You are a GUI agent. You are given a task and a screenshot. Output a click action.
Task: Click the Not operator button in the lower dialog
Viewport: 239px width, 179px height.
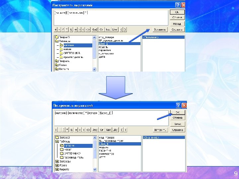tap(108, 130)
